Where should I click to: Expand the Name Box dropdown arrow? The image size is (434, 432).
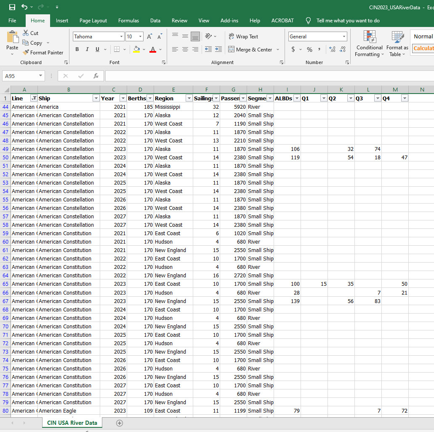pos(41,75)
